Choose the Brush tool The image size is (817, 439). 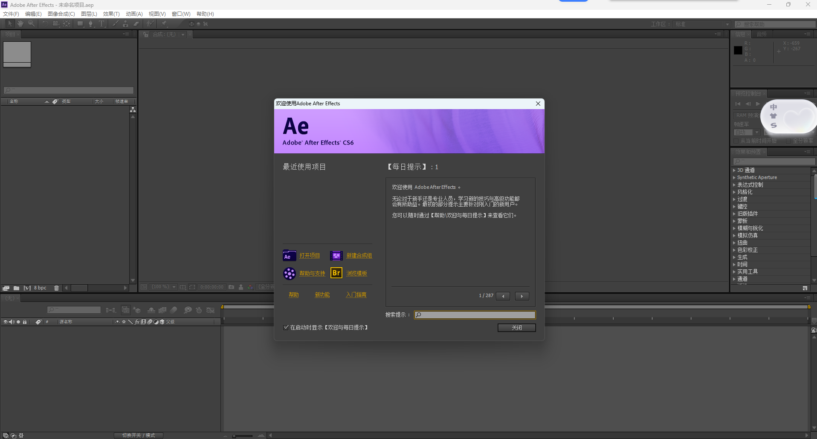click(115, 23)
